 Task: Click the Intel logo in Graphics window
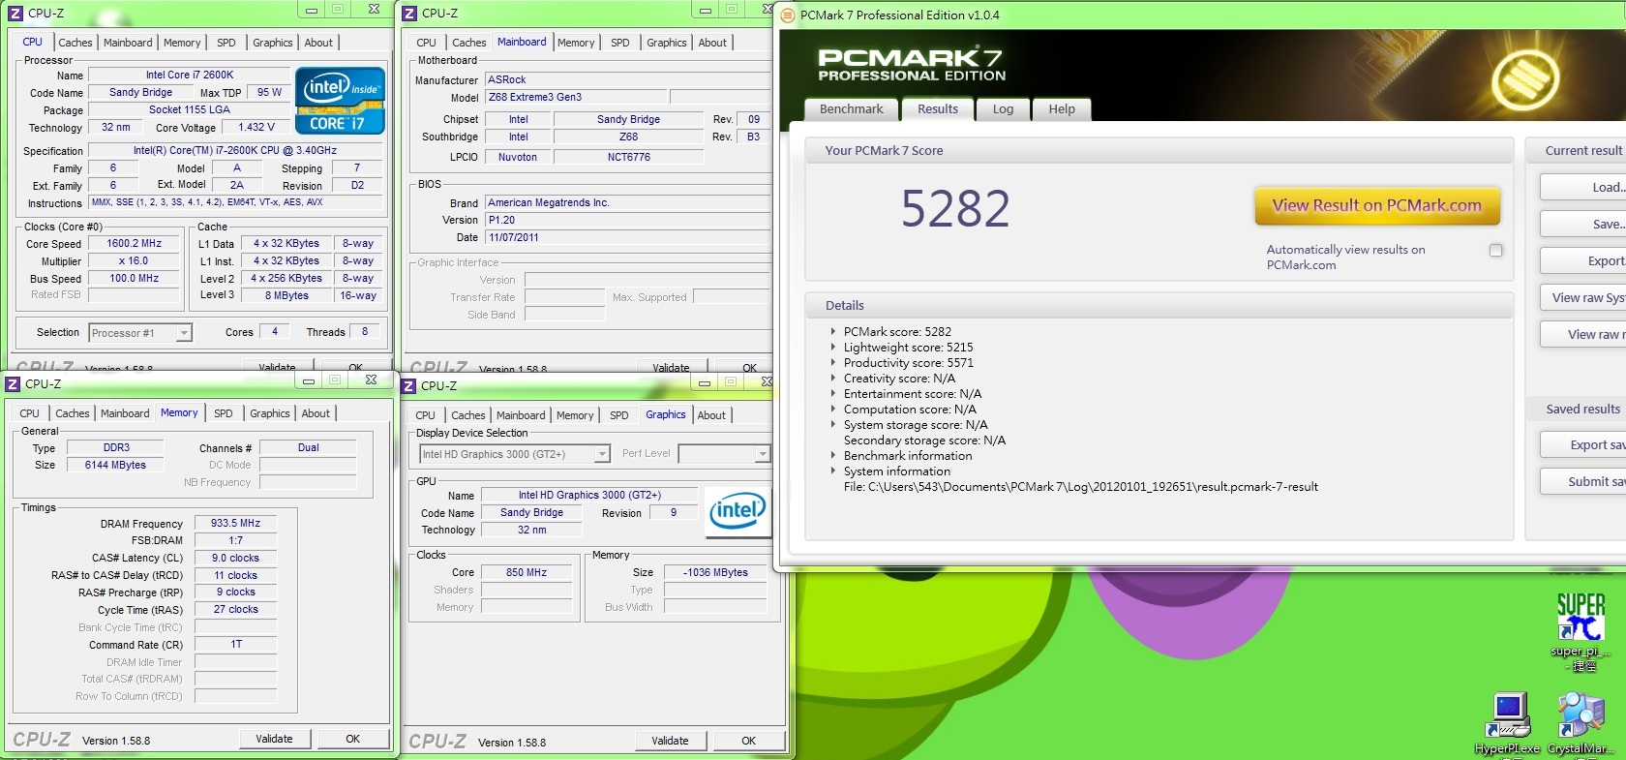pos(738,512)
